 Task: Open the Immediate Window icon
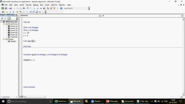click(x=34, y=12)
